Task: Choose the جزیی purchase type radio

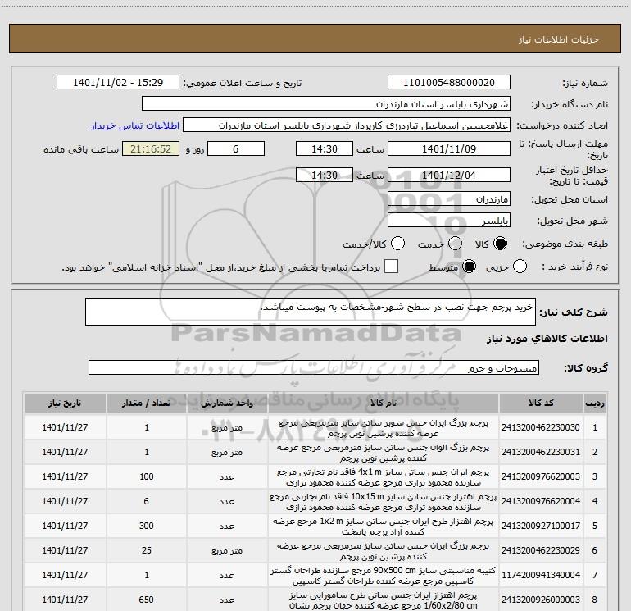Action: pyautogui.click(x=520, y=267)
